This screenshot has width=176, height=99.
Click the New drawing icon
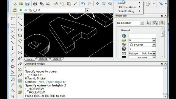[x=15, y=4]
